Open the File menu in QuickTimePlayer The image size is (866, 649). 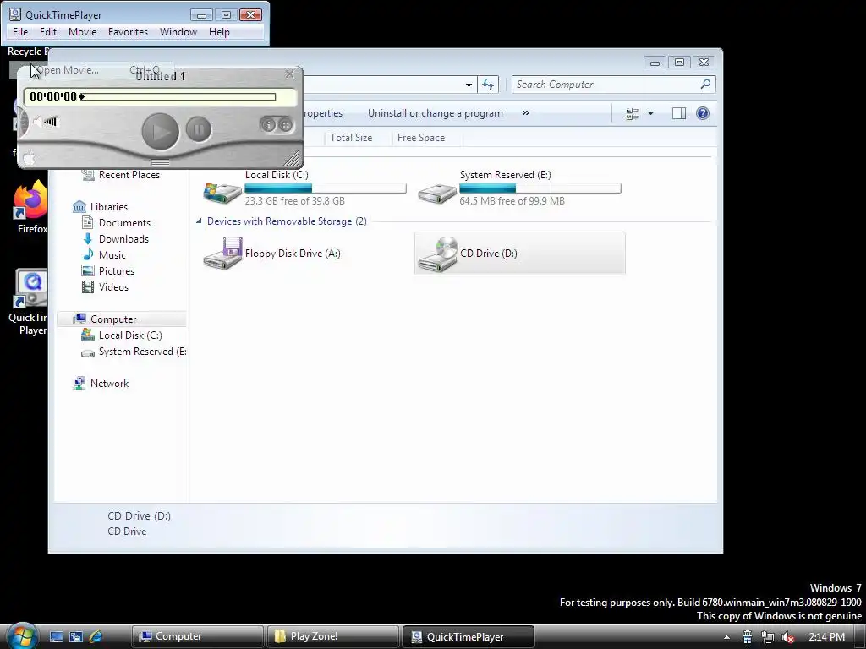tap(20, 32)
